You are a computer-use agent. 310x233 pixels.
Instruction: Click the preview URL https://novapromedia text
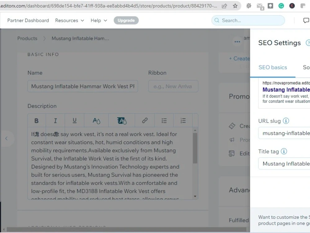click(x=286, y=83)
